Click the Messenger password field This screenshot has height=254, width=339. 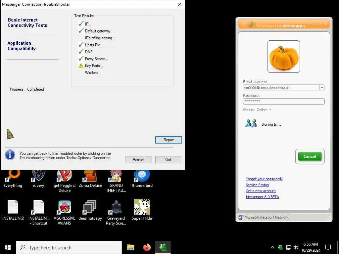[x=284, y=101]
